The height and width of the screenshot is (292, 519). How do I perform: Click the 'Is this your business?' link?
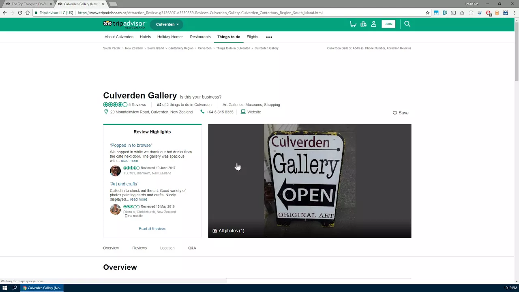201,97
